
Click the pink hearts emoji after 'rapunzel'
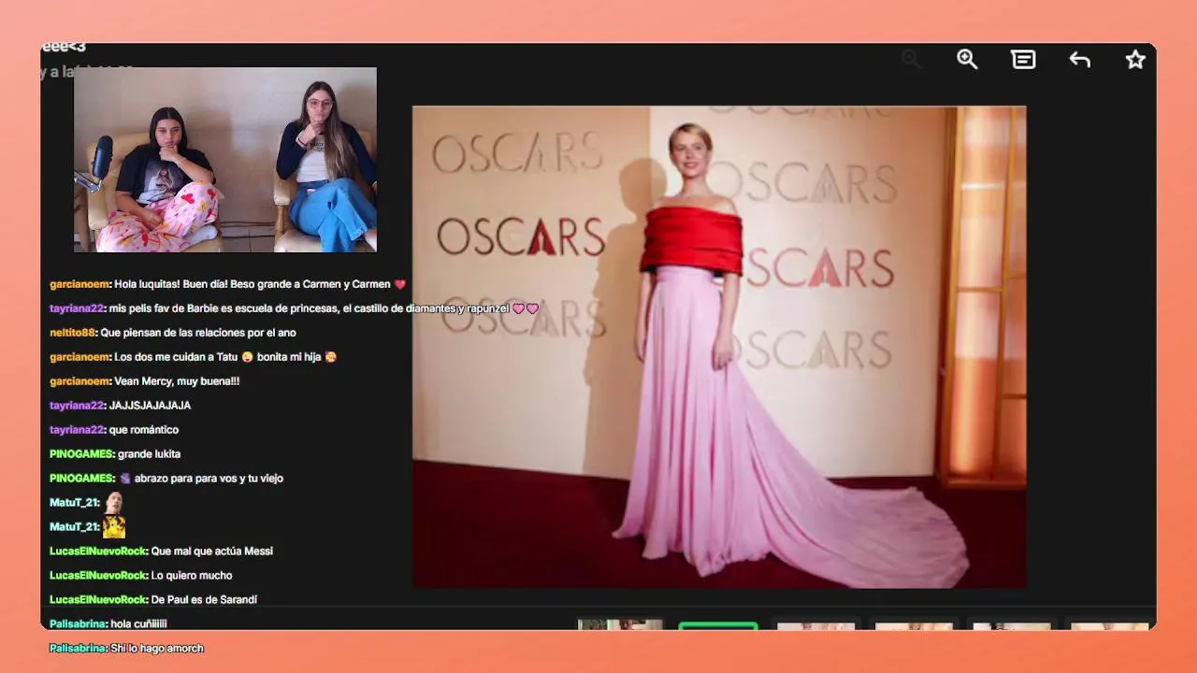(526, 308)
